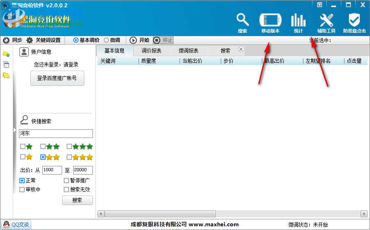Click the new folder icon in left sidebar

(x=6, y=54)
